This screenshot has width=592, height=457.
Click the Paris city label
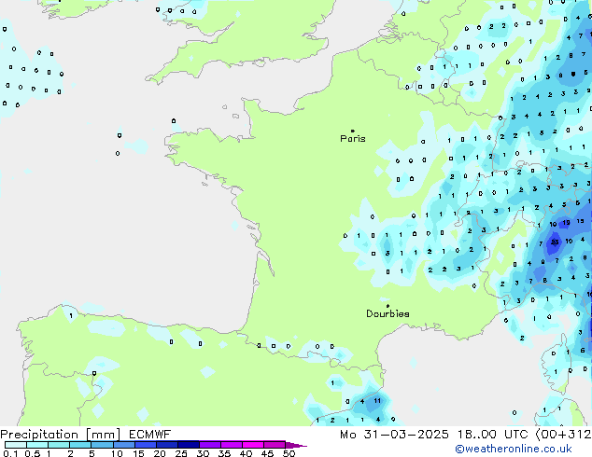coord(353,139)
